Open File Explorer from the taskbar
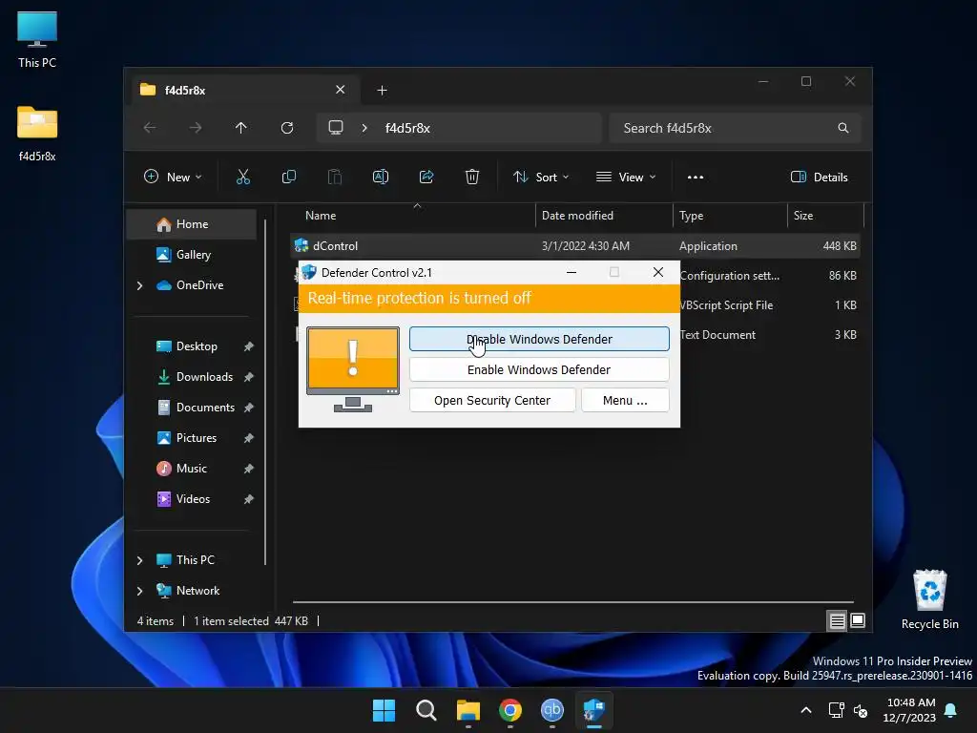977x733 pixels. point(468,710)
